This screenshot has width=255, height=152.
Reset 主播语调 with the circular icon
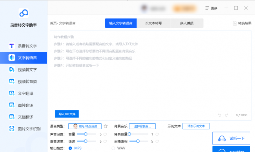(157, 141)
